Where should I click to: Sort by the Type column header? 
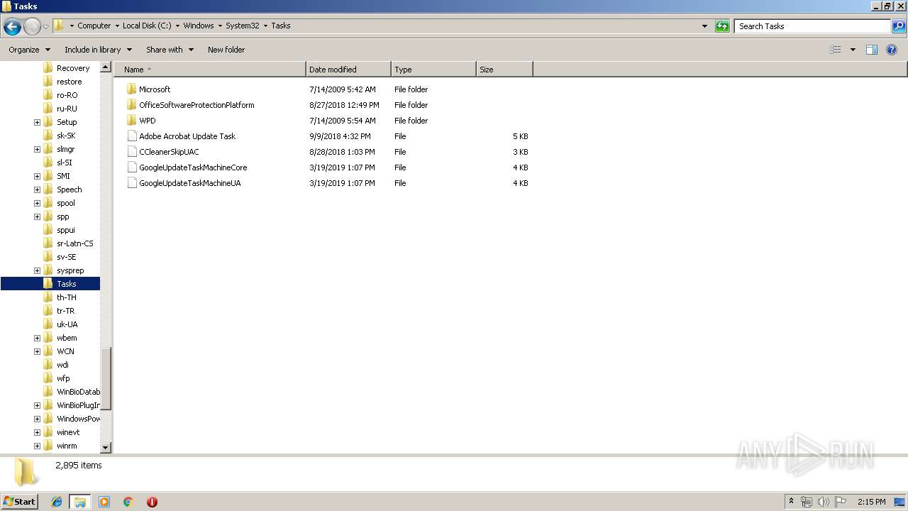pos(433,70)
